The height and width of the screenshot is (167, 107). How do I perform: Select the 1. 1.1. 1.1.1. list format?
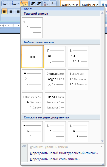(78, 57)
